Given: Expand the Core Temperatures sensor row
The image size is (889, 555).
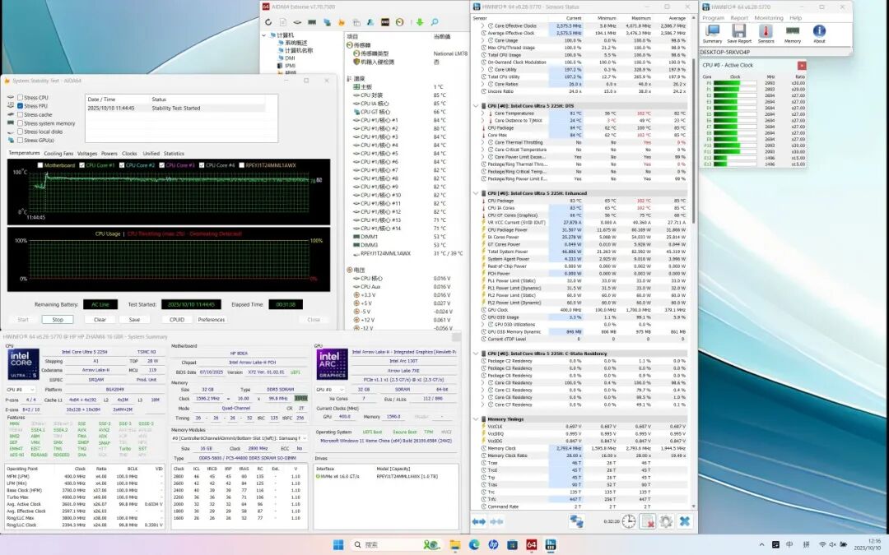Looking at the screenshot, I should point(483,113).
